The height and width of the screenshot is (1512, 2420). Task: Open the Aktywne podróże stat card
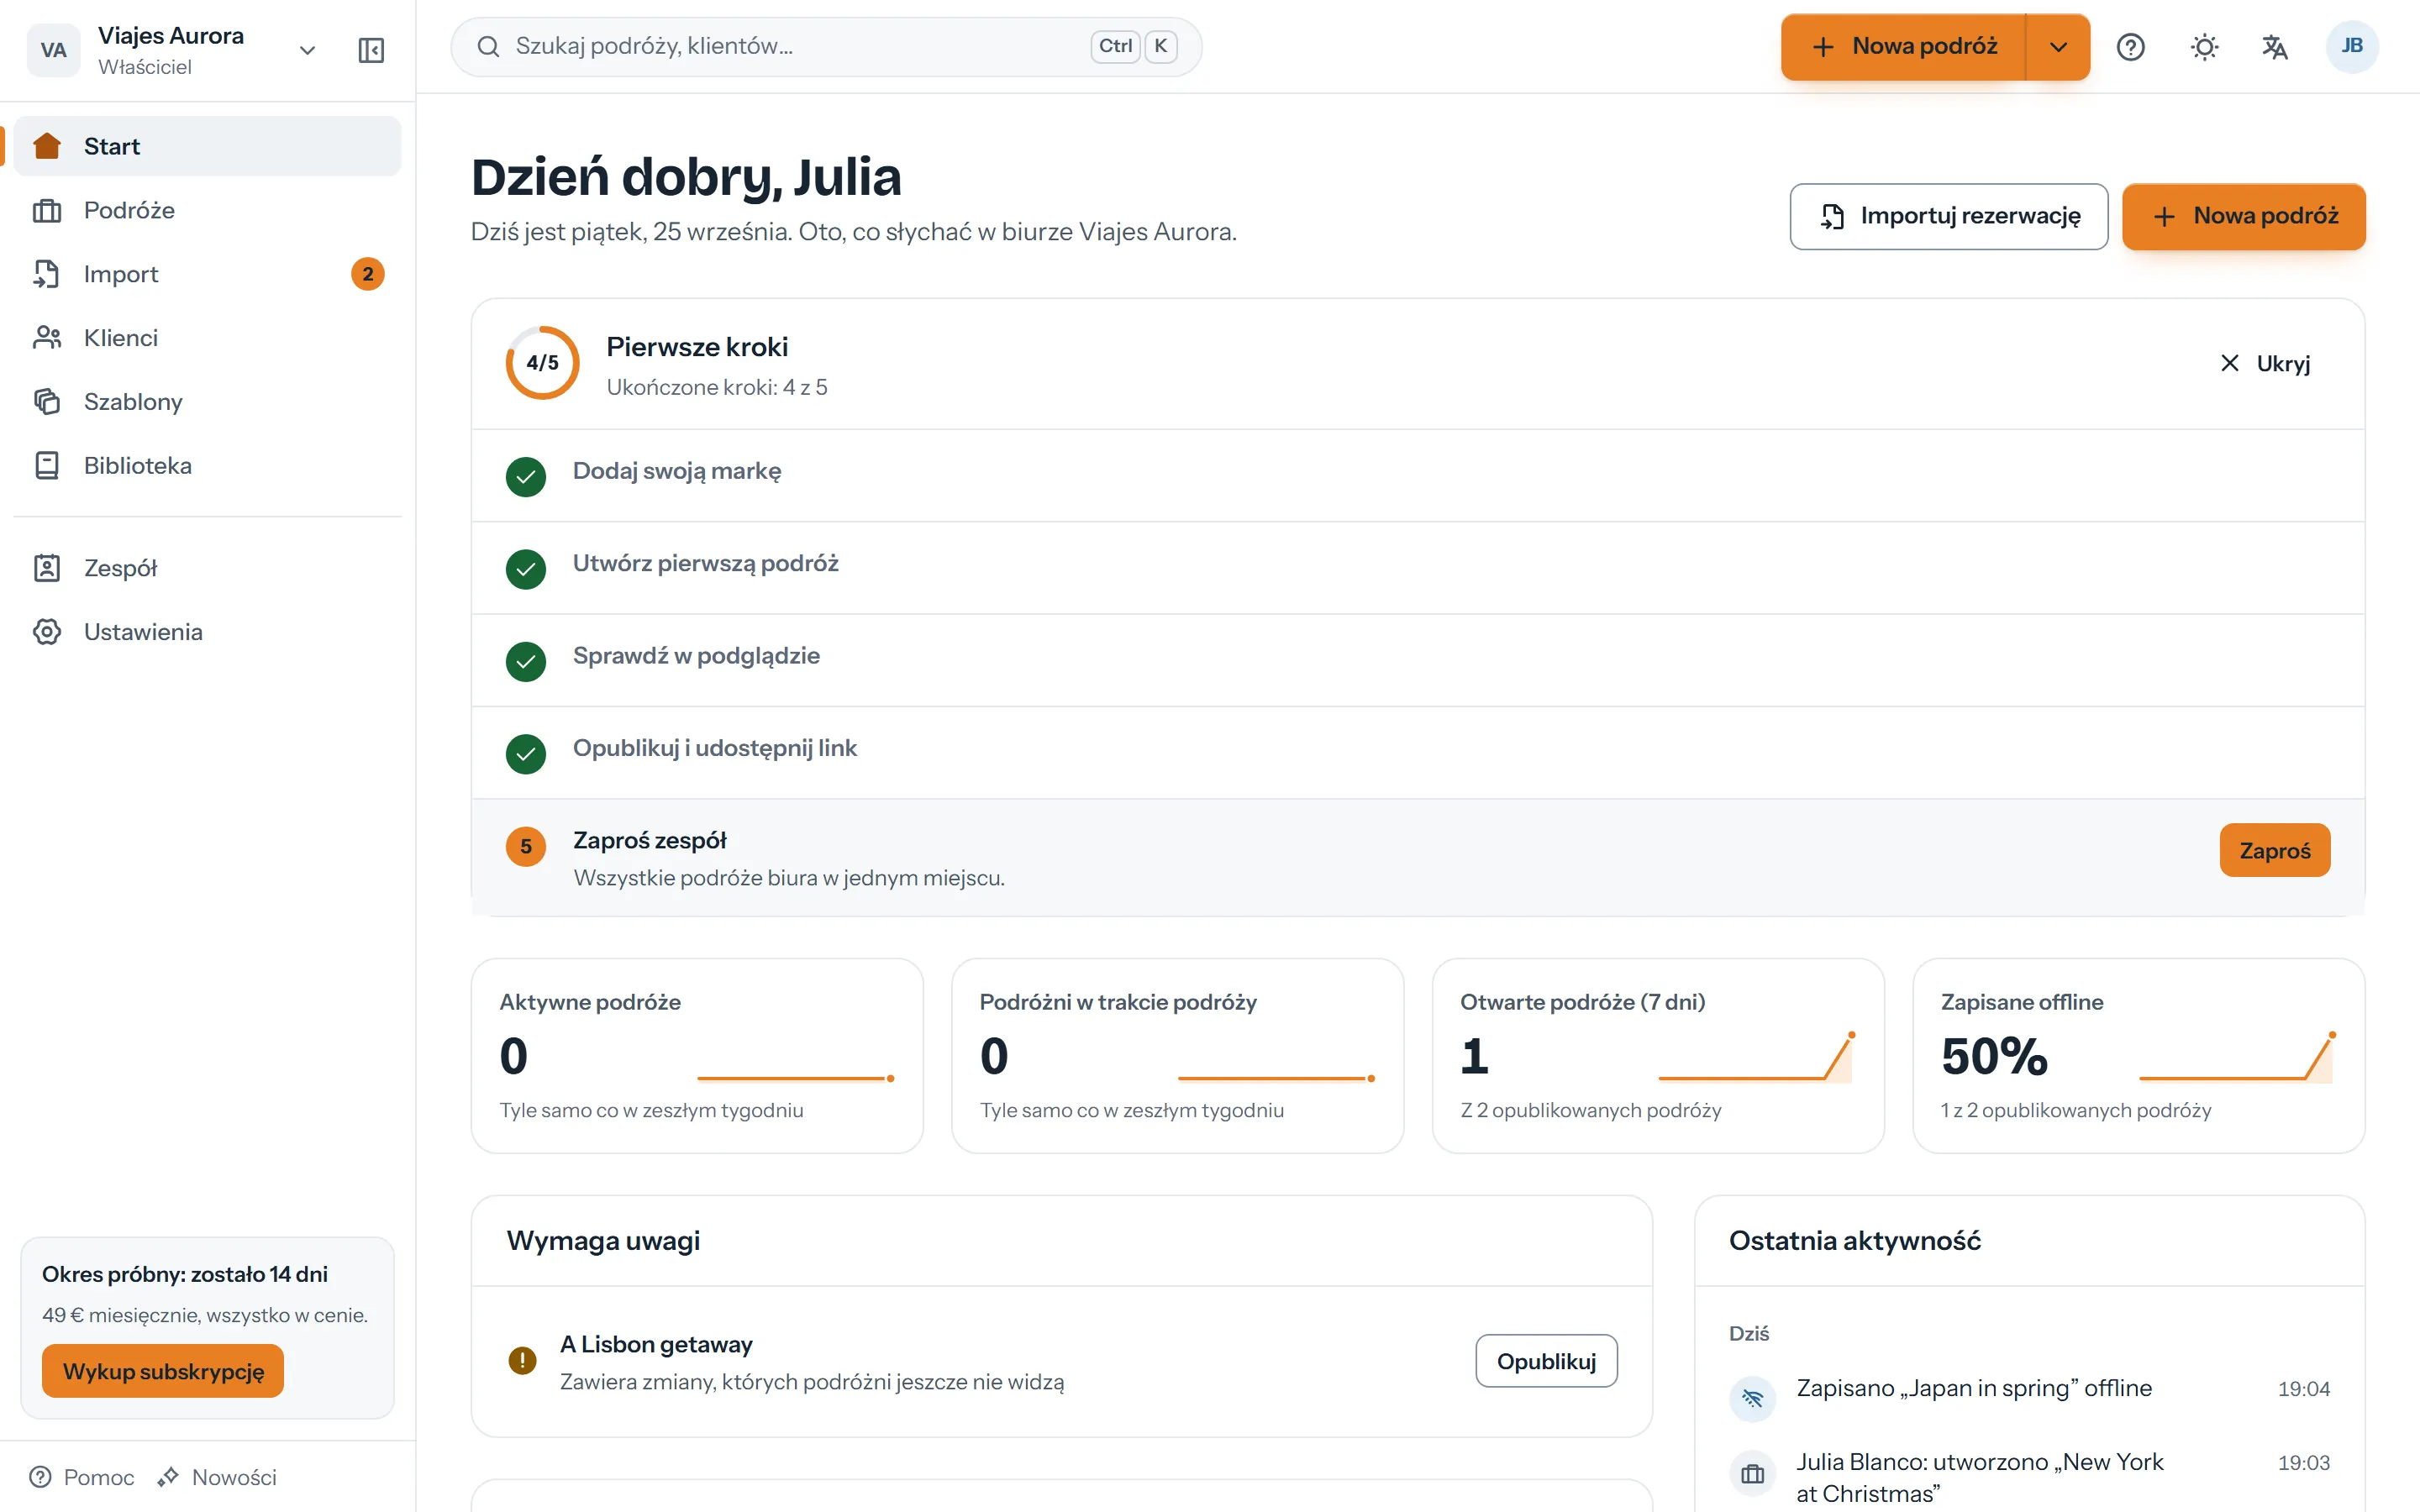697,1056
